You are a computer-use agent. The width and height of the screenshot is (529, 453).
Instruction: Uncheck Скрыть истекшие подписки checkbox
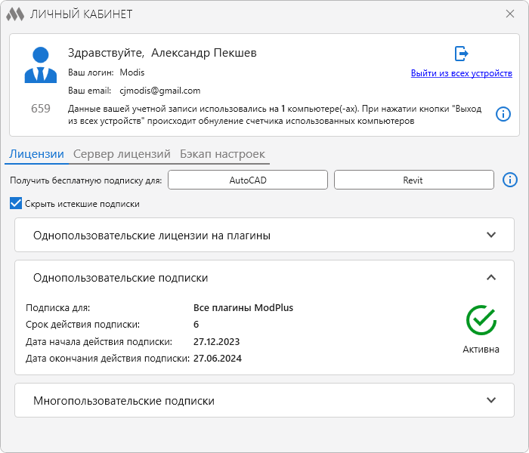click(x=16, y=203)
